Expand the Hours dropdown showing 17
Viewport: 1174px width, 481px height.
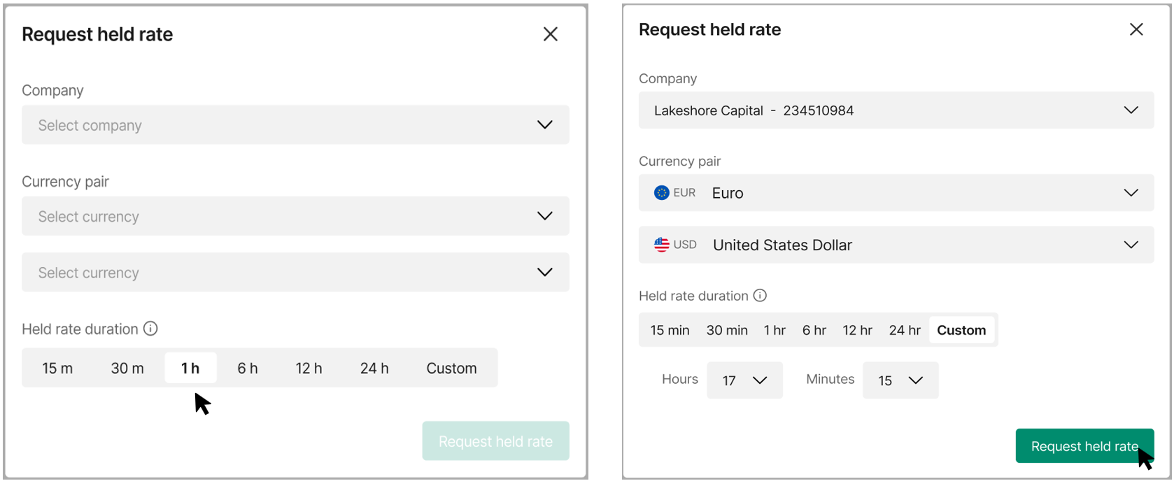coord(744,380)
